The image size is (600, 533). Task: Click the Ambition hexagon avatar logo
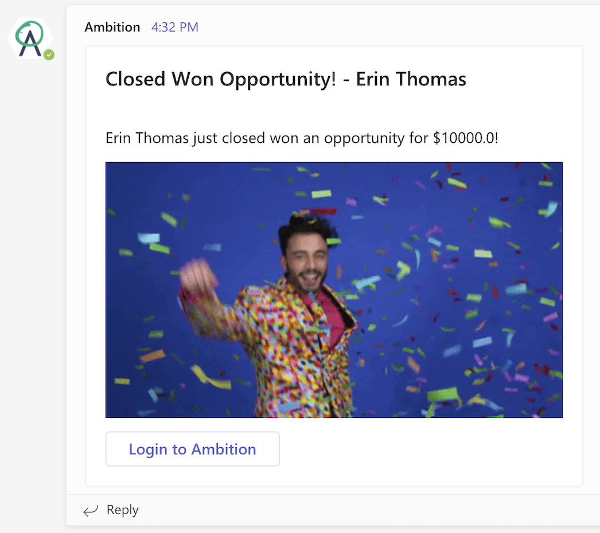pos(30,38)
